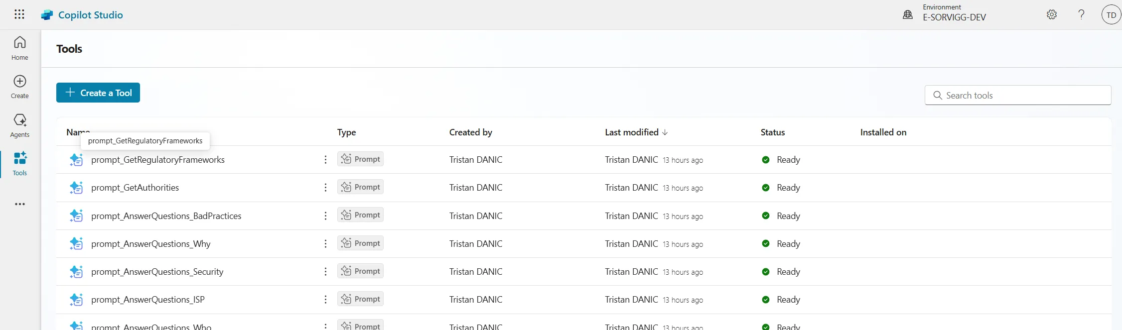Click the prompt_AnswerQuestions_ISP tool icon

coord(76,300)
